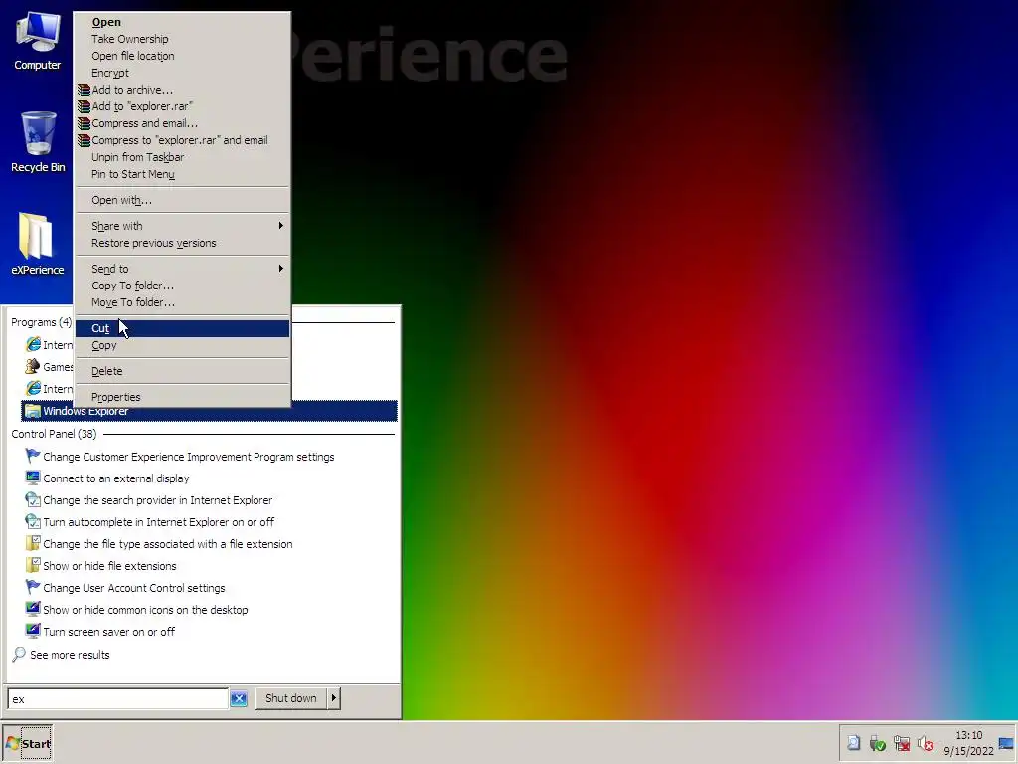Click the magnifier icon beside See more results
This screenshot has height=764, width=1018.
coord(19,654)
